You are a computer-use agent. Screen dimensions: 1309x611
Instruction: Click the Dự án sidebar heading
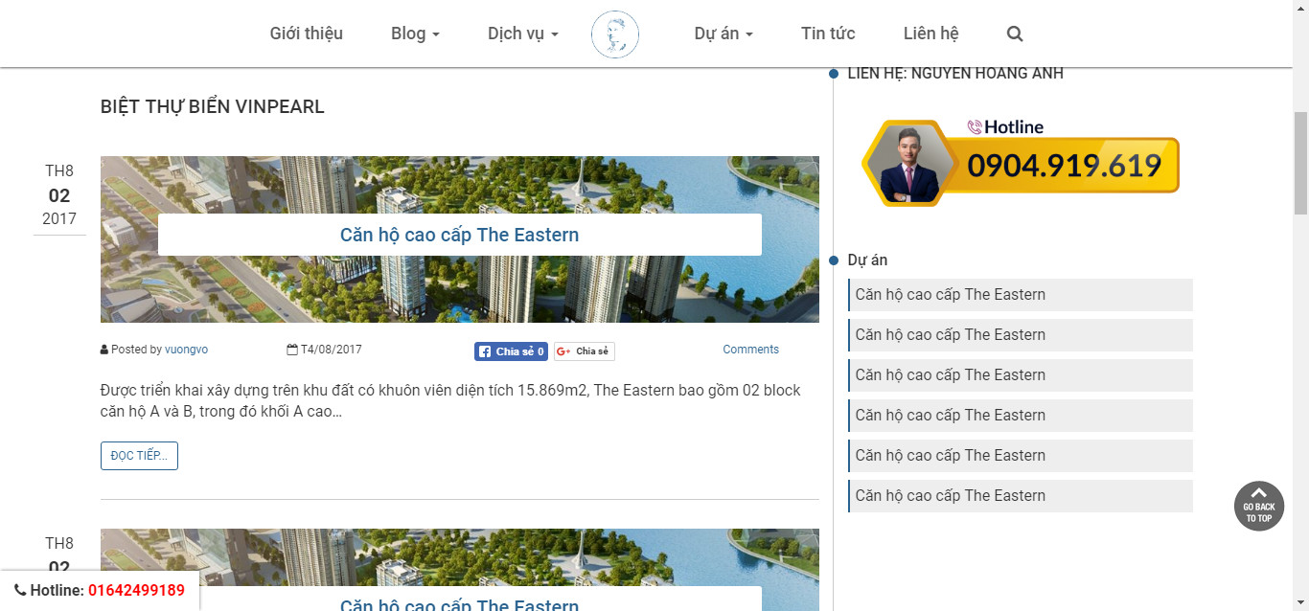coord(867,260)
